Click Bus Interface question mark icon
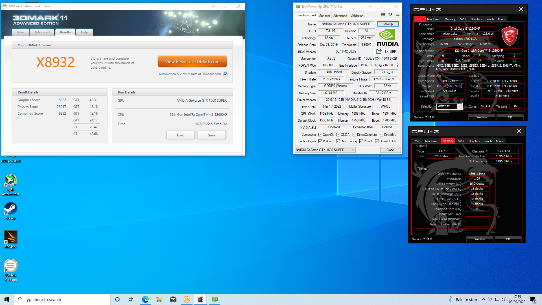The height and width of the screenshot is (305, 542). [x=397, y=65]
